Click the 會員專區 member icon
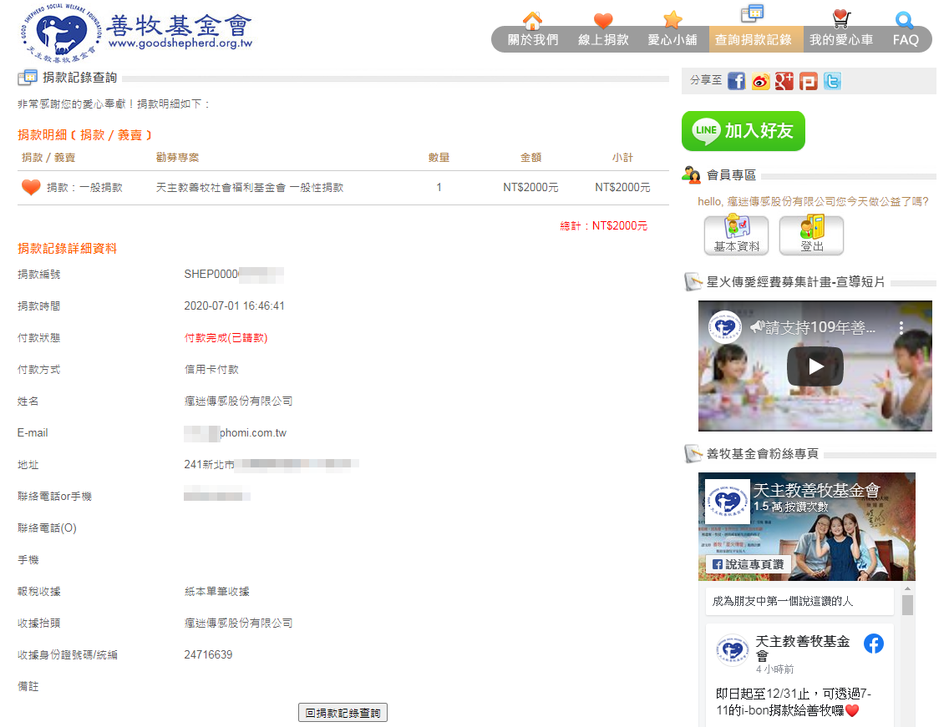949x727 pixels. [691, 175]
